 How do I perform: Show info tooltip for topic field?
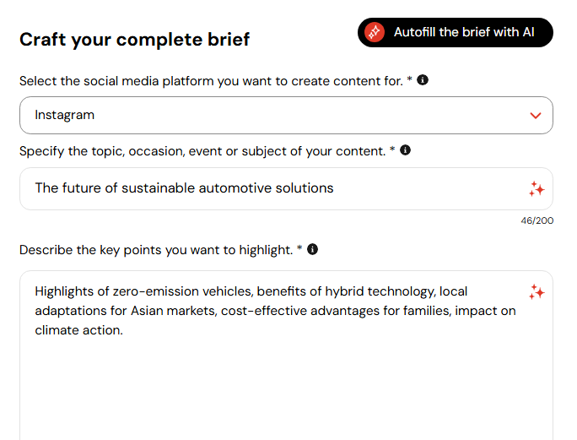tap(405, 150)
